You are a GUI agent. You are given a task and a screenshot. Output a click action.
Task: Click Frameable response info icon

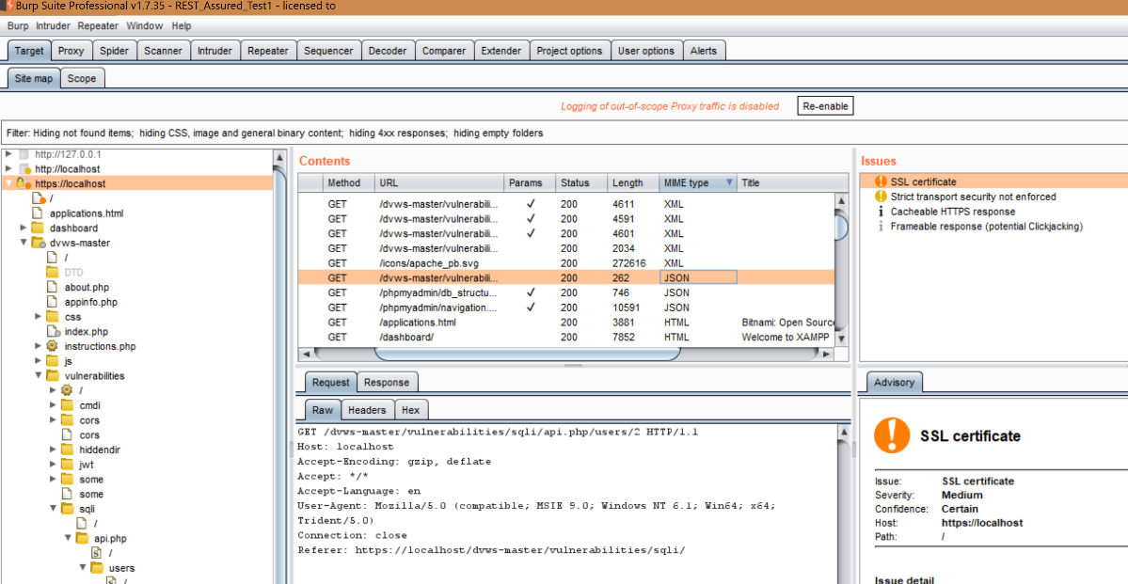click(x=881, y=227)
